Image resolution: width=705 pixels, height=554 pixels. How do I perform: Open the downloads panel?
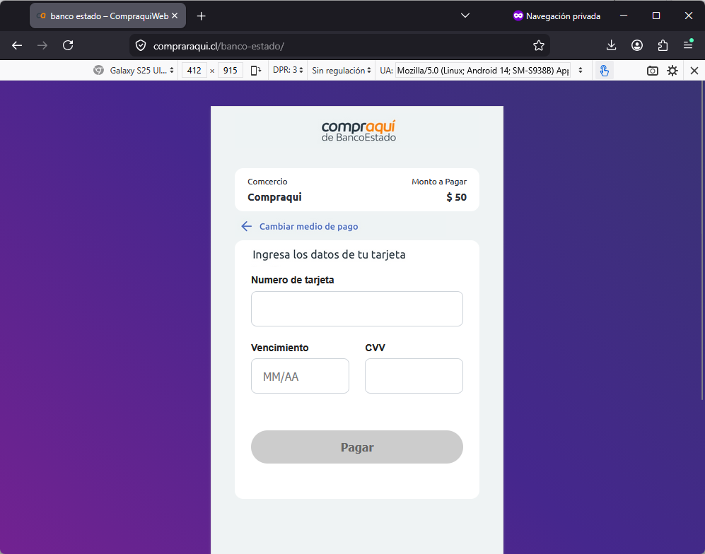tap(611, 45)
